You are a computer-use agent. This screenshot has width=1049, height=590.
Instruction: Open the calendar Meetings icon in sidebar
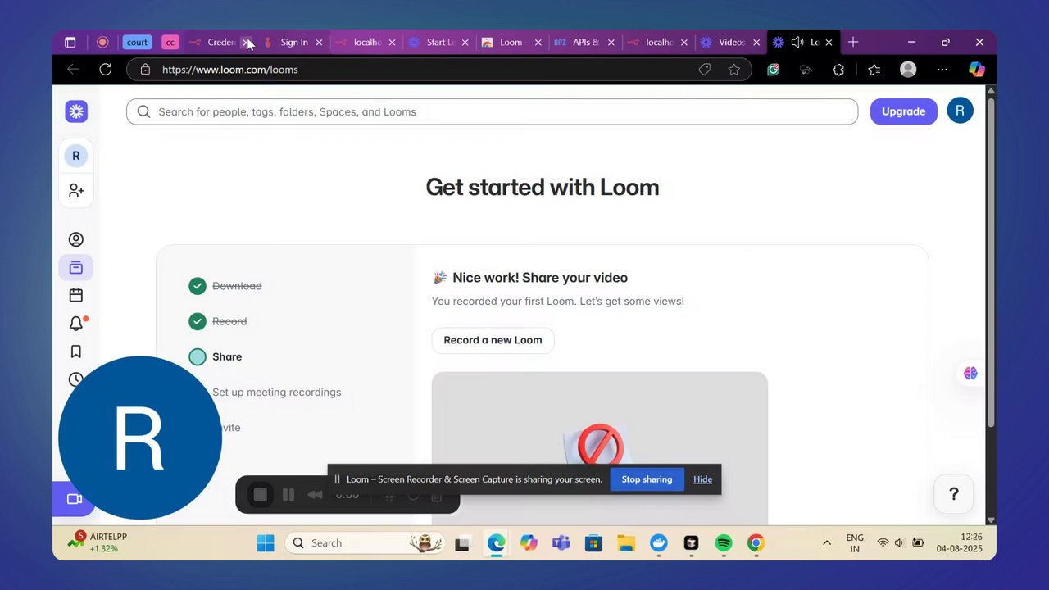pyautogui.click(x=76, y=295)
